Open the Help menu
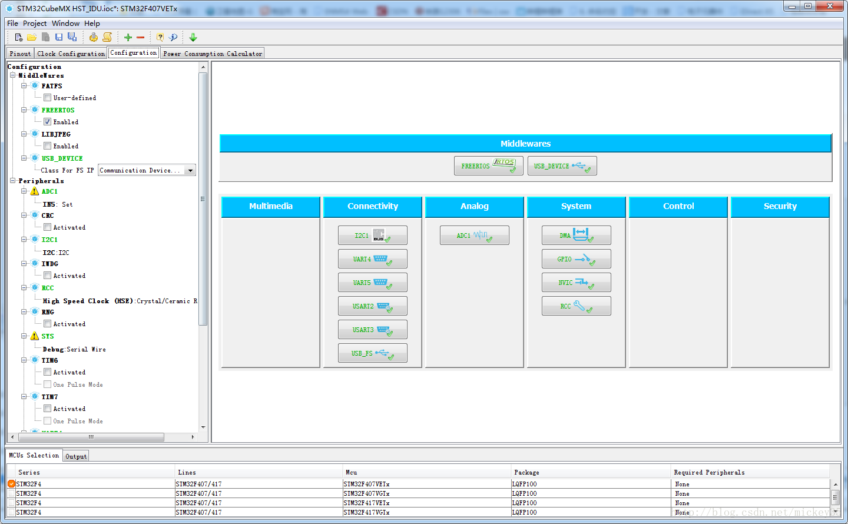 click(x=92, y=24)
